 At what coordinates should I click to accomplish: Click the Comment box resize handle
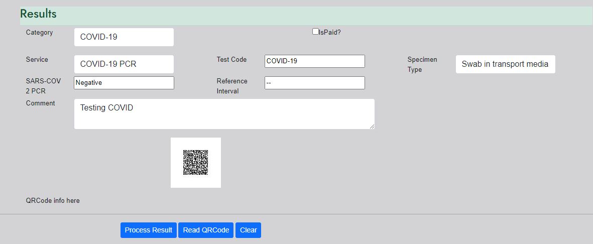[372, 127]
